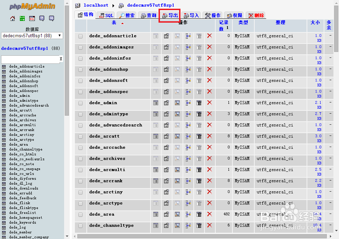The width and height of the screenshot is (339, 239).
Task: Open dede_advancedsearch table name link
Action: [x=116, y=125]
